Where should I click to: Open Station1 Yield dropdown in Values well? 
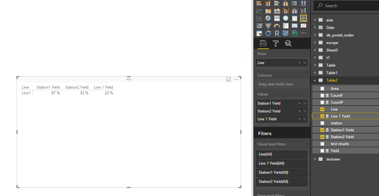pyautogui.click(x=299, y=103)
